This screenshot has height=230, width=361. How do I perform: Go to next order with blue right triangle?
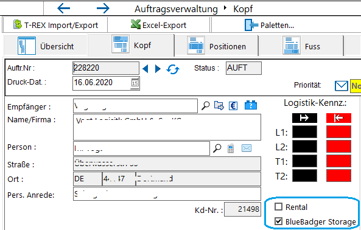(x=158, y=69)
